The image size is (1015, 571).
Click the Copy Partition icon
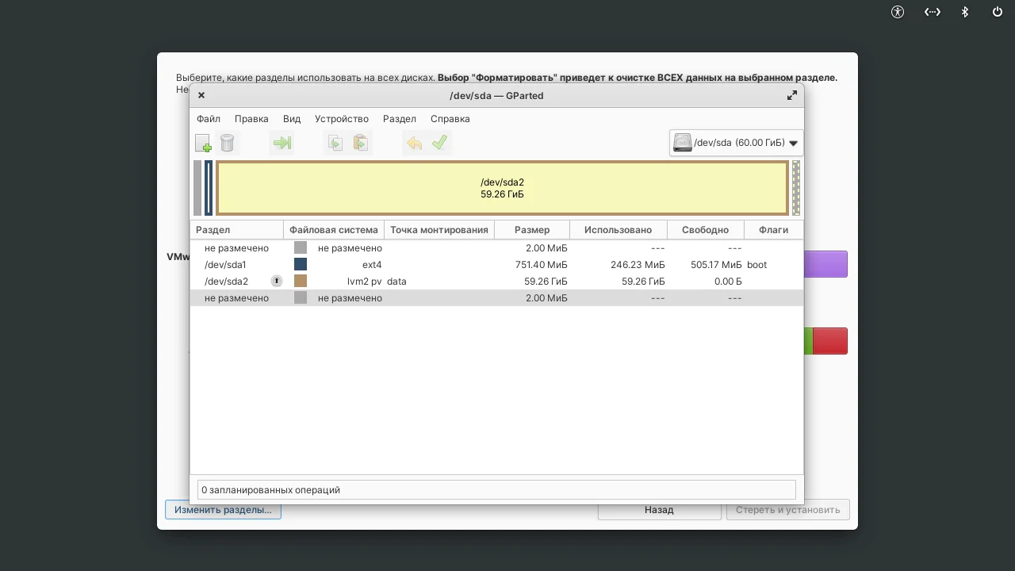(334, 143)
